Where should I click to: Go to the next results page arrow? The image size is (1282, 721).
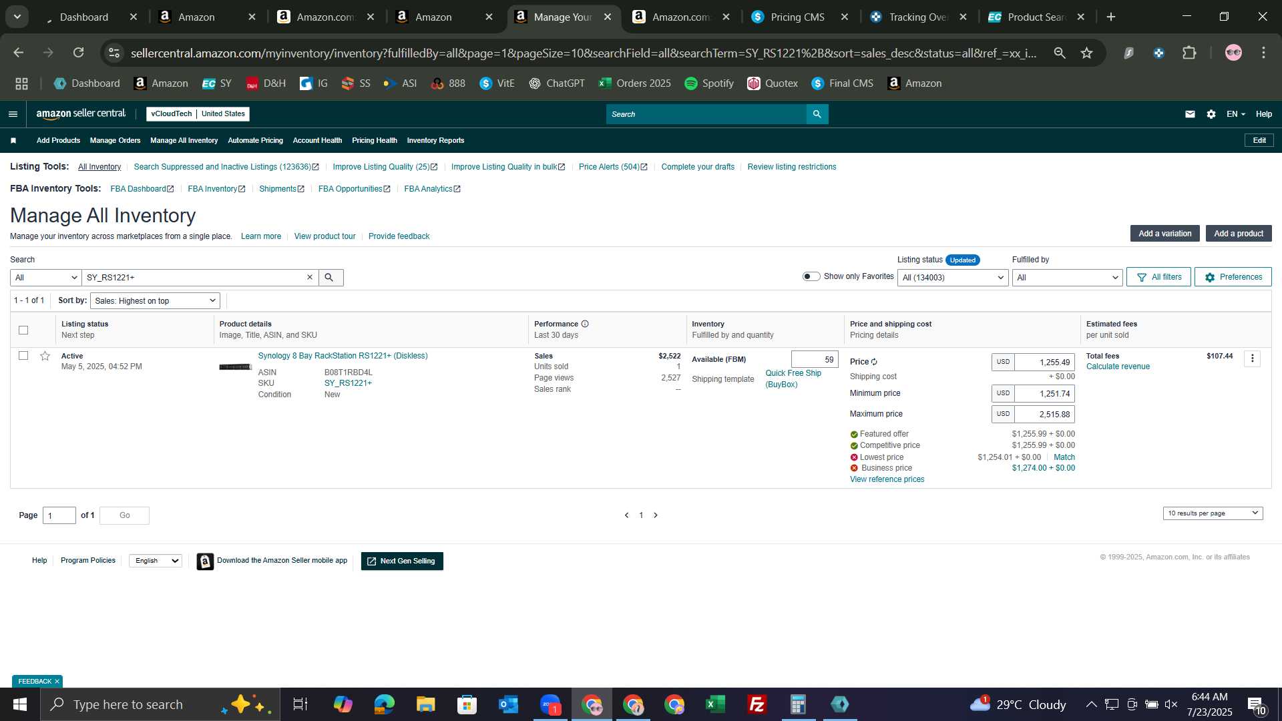point(656,515)
